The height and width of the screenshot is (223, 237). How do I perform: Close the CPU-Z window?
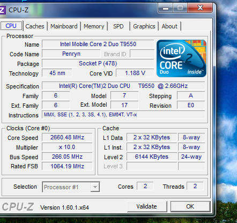(200, 8)
